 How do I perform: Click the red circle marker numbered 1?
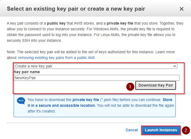coord(130,87)
